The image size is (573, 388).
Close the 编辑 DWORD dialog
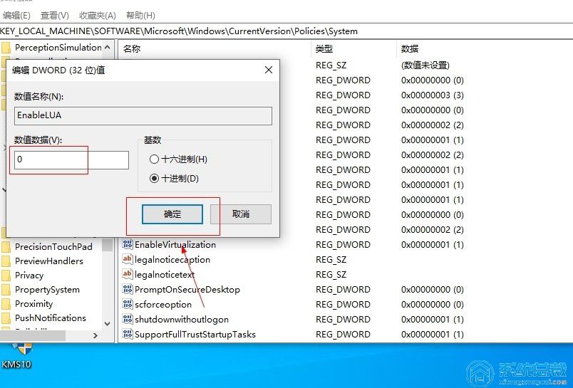pyautogui.click(x=269, y=70)
